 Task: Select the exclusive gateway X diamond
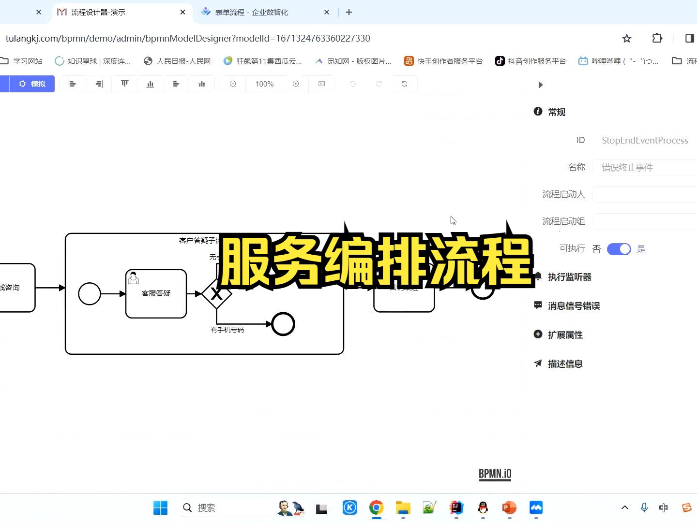click(x=216, y=293)
